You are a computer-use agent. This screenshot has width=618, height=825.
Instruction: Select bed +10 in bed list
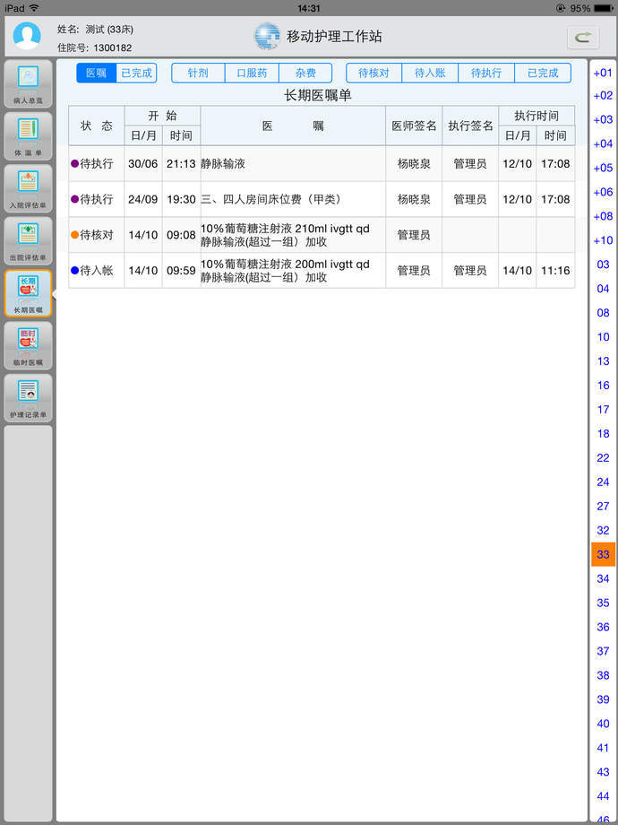click(x=604, y=240)
